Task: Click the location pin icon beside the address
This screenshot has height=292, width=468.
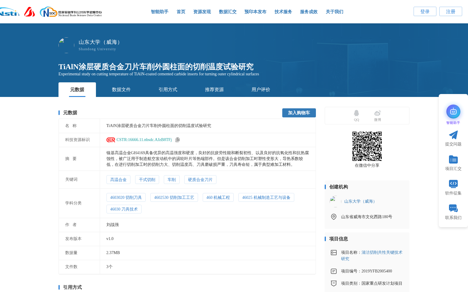Action: [x=333, y=217]
